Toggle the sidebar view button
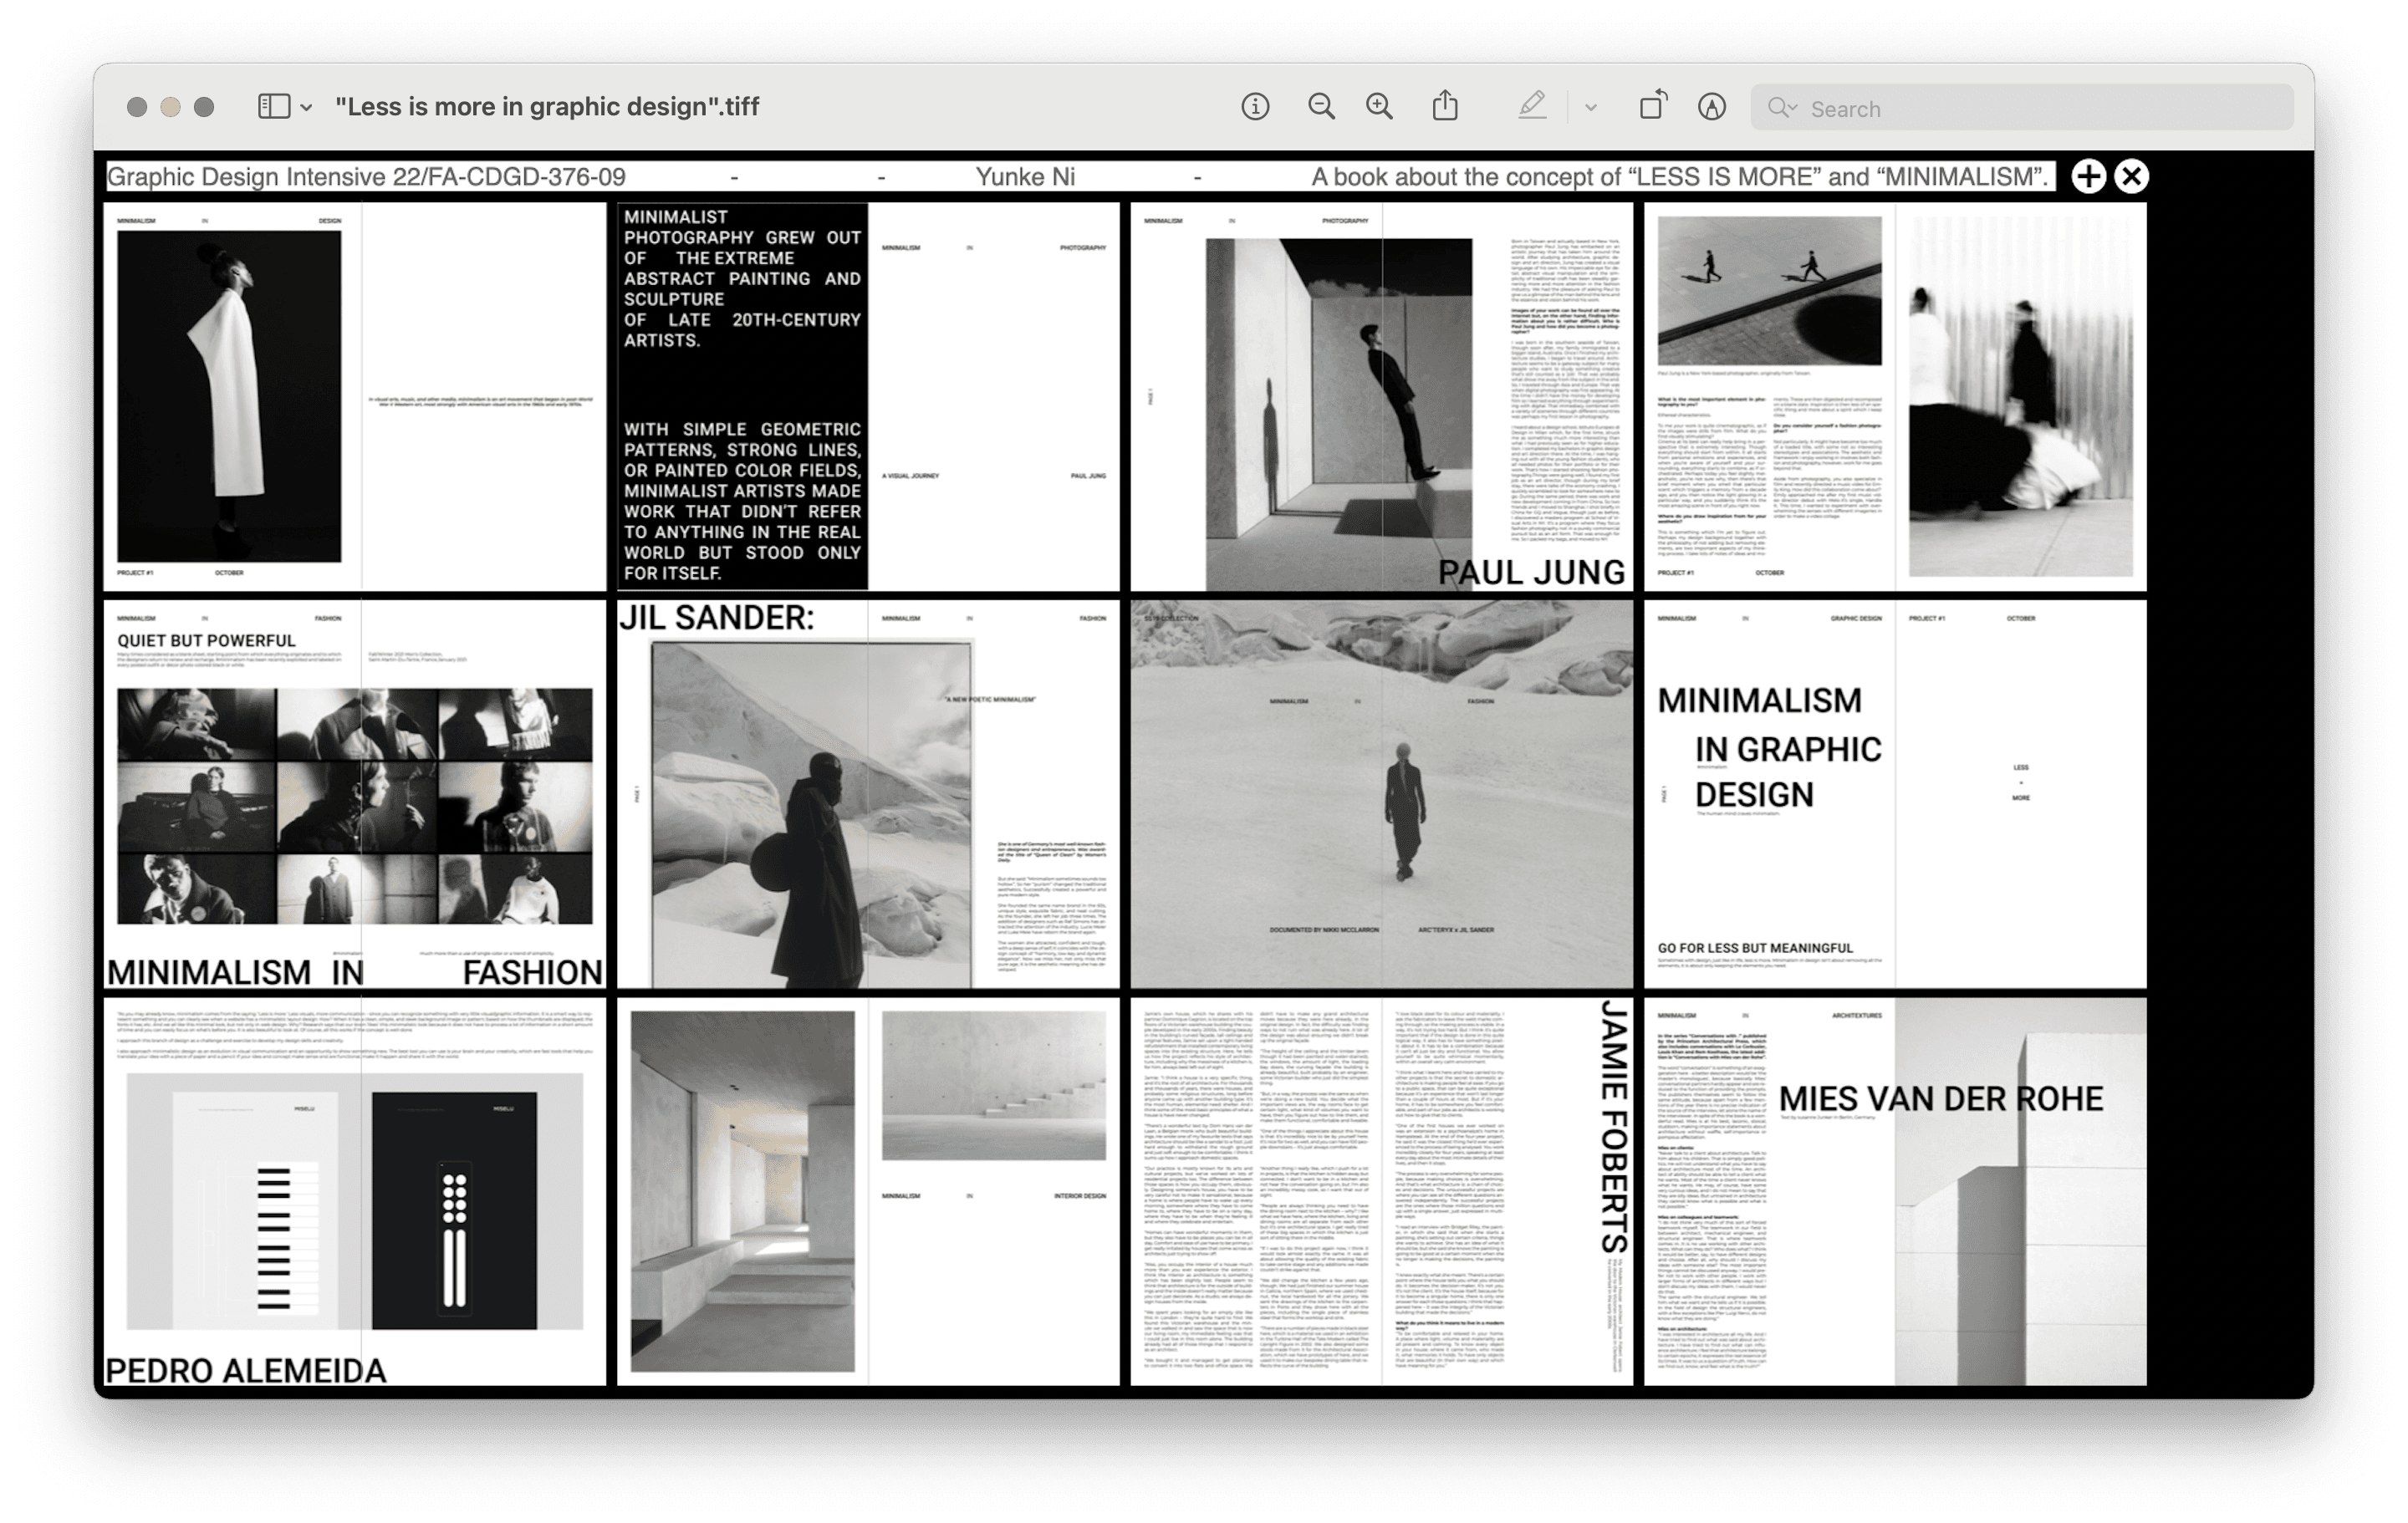 (274, 107)
